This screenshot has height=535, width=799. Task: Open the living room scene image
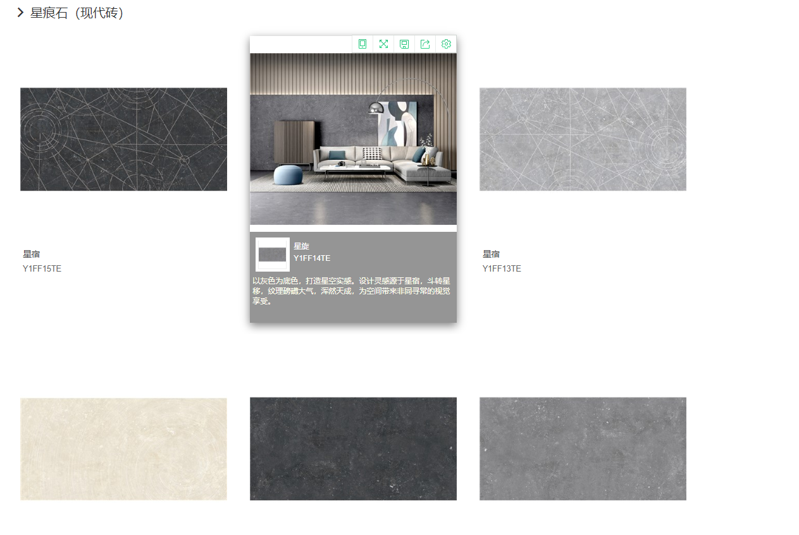pos(353,139)
